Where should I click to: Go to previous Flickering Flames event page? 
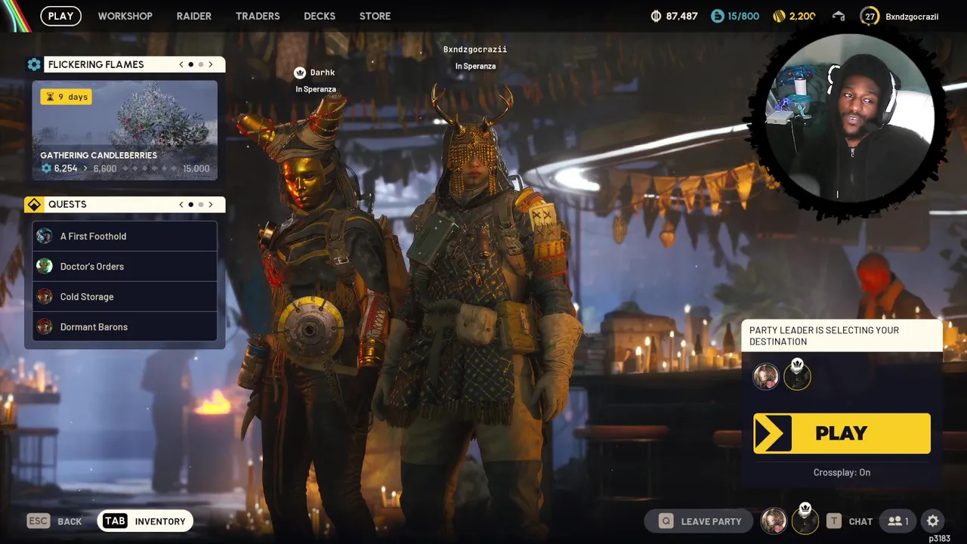click(181, 64)
